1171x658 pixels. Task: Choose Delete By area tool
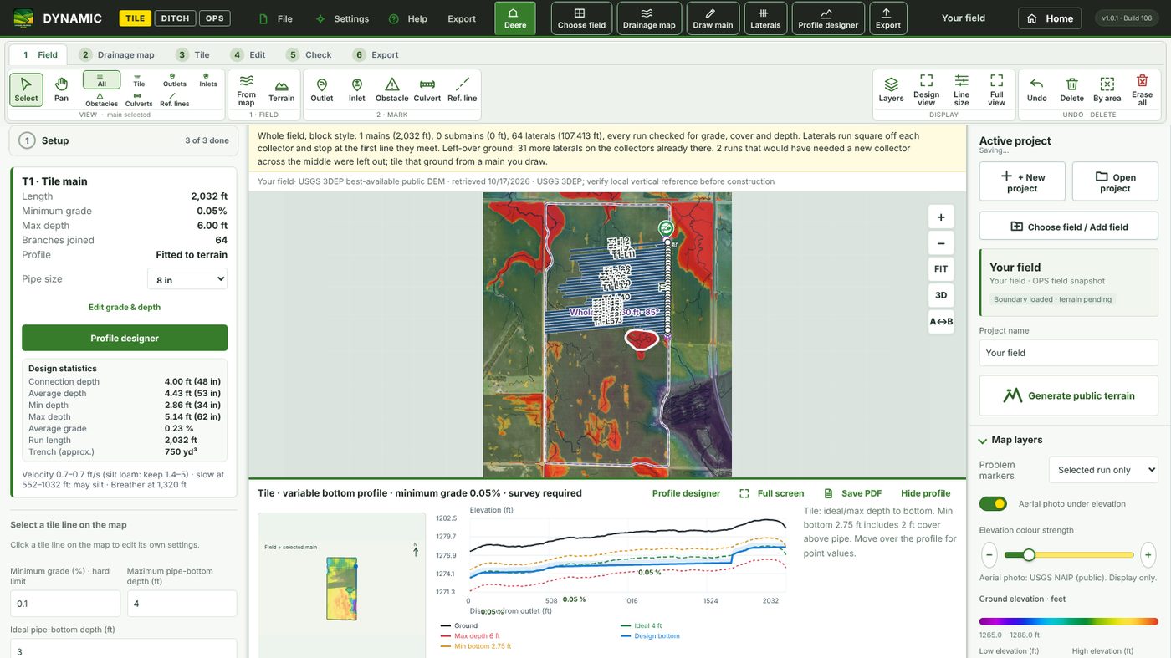tap(1107, 89)
